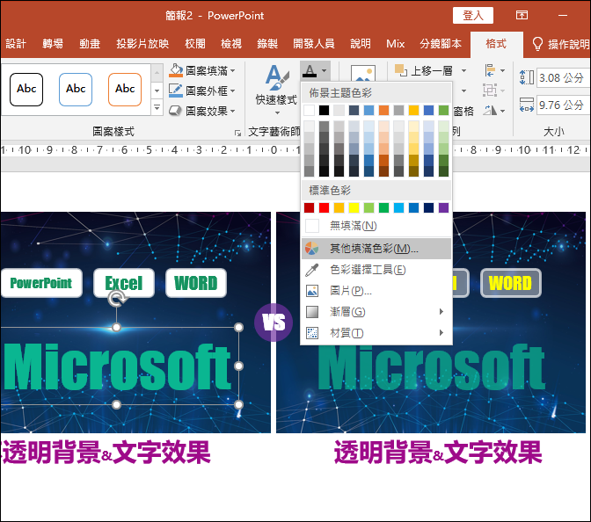Pick the standard yellow color swatch
The width and height of the screenshot is (591, 522).
(x=354, y=207)
